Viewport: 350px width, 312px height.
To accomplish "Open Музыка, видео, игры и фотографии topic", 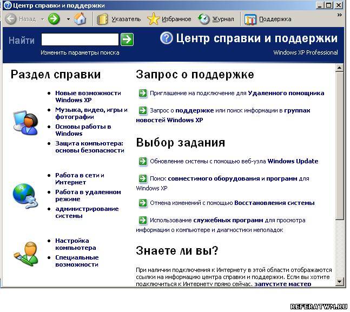I will [x=91, y=114].
